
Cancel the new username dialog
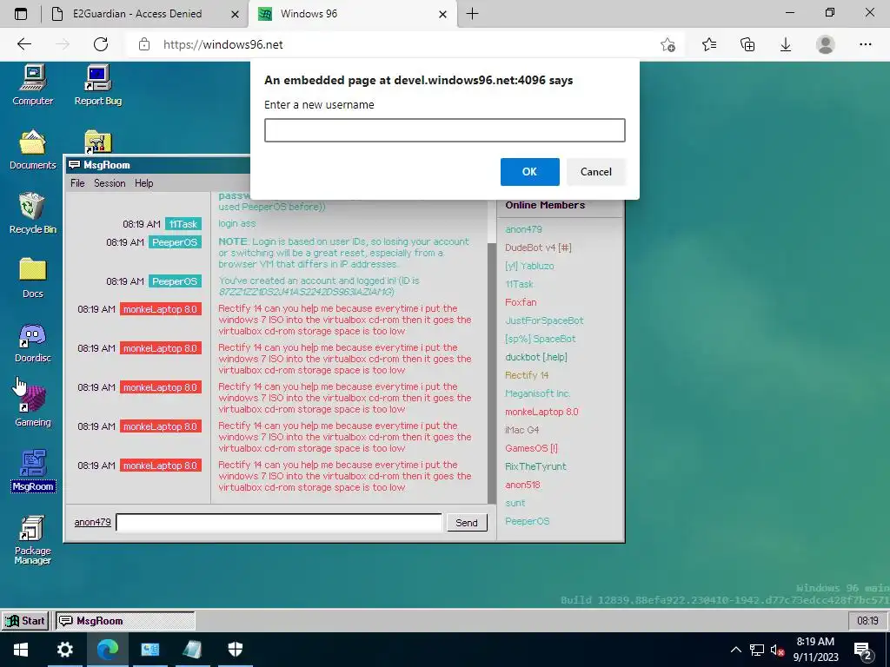click(x=596, y=172)
